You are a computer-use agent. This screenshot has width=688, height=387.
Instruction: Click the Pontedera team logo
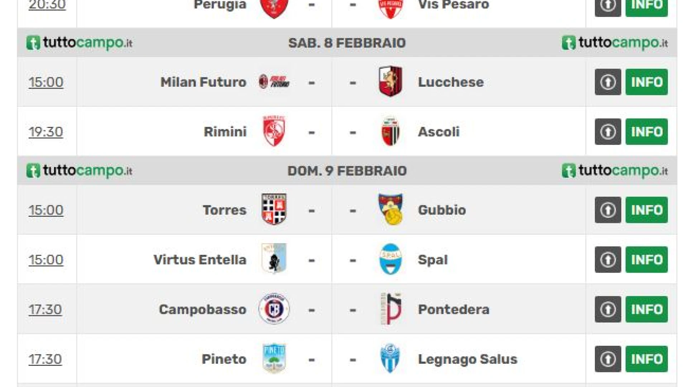click(390, 309)
